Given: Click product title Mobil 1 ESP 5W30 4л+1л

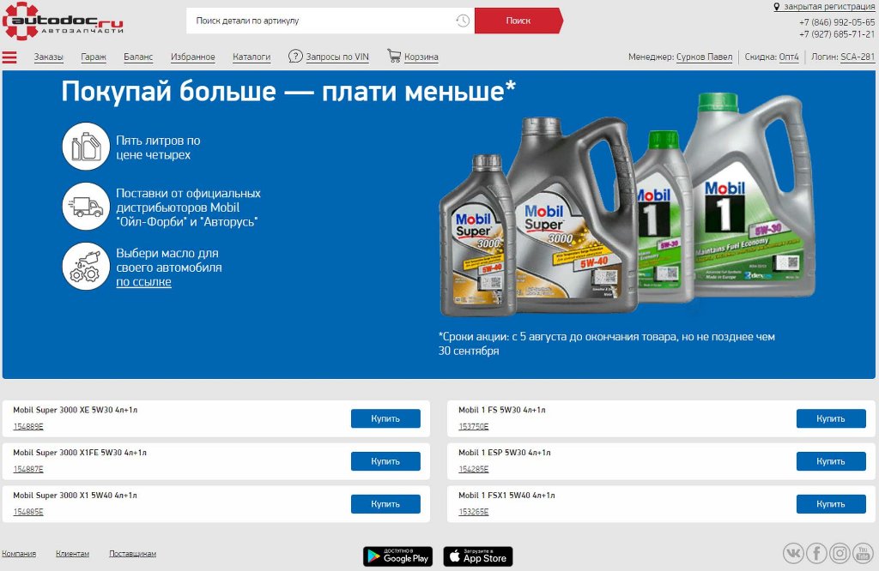Looking at the screenshot, I should point(505,453).
